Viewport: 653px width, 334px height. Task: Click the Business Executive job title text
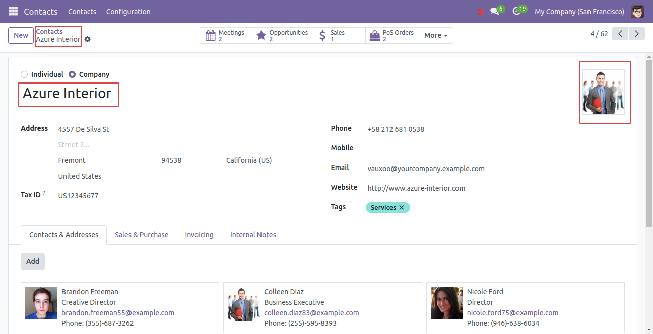click(x=294, y=302)
